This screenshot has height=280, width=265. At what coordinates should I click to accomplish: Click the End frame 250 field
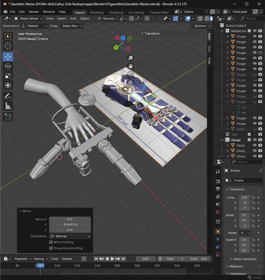click(x=199, y=259)
